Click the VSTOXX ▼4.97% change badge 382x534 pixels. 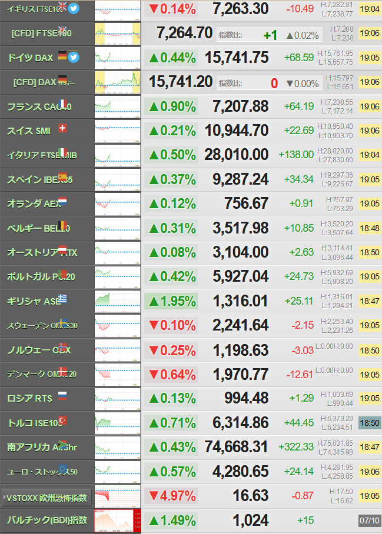pos(171,496)
